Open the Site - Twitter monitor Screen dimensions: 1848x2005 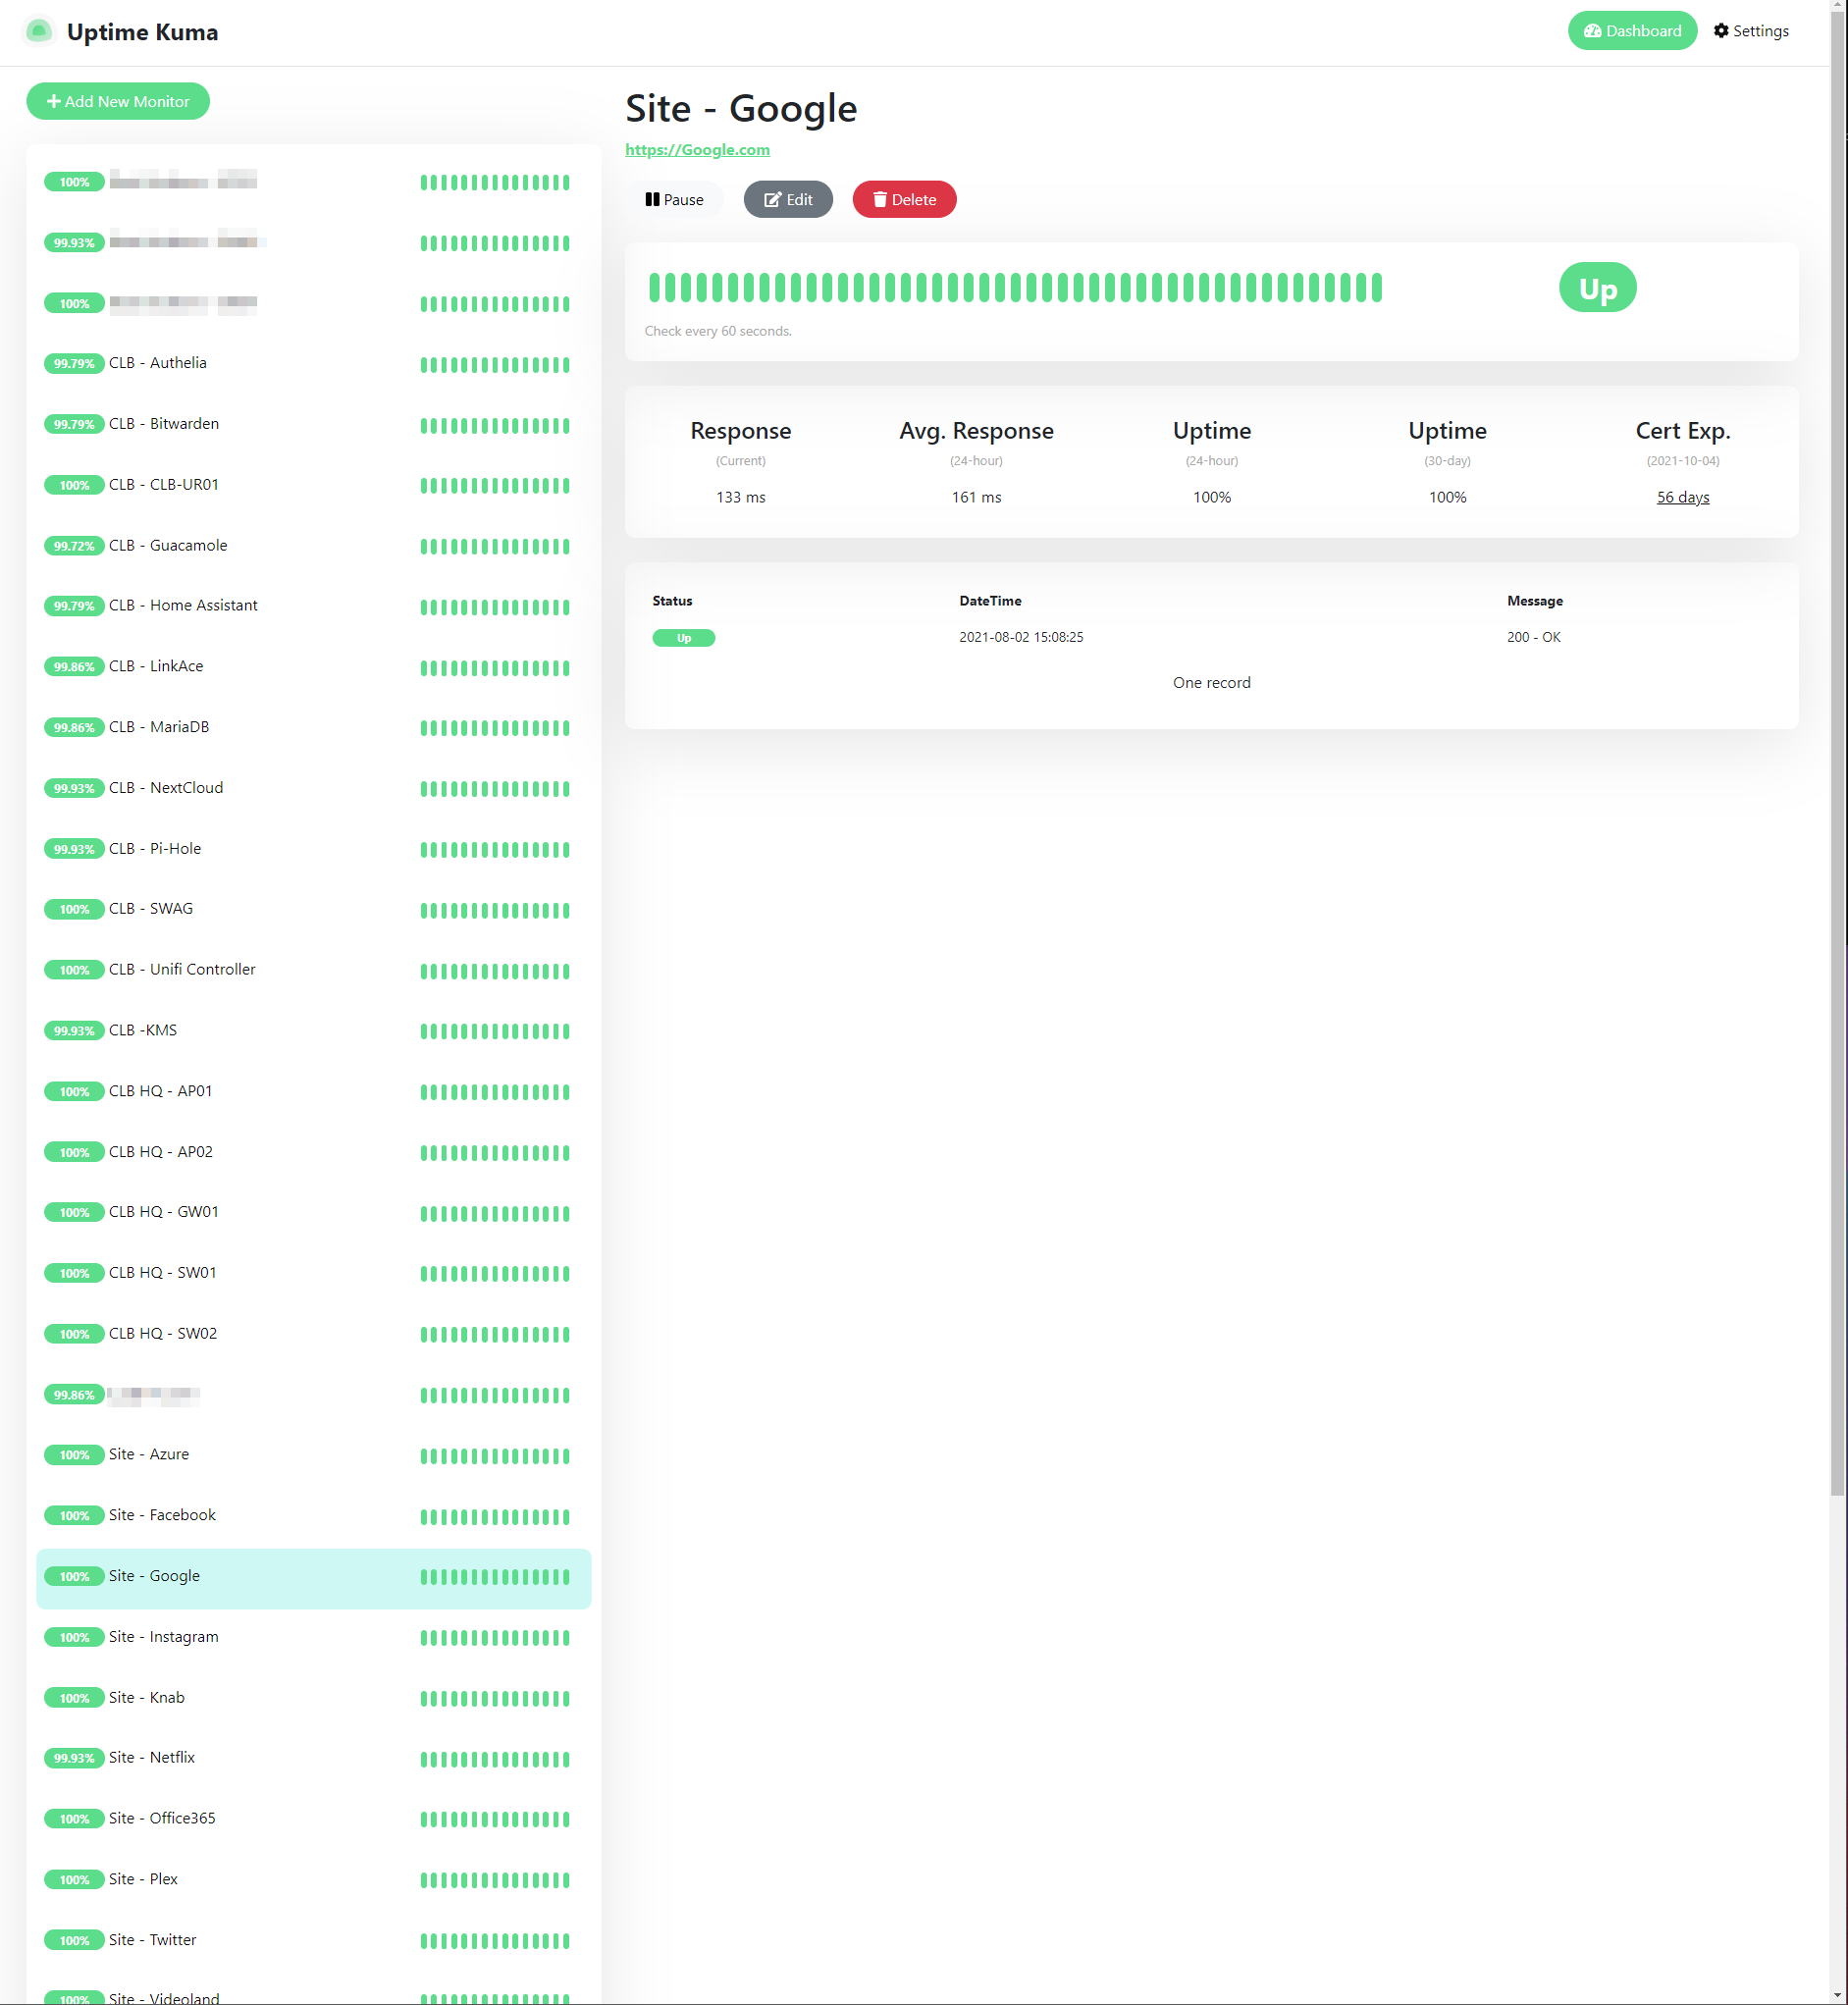(x=314, y=1941)
